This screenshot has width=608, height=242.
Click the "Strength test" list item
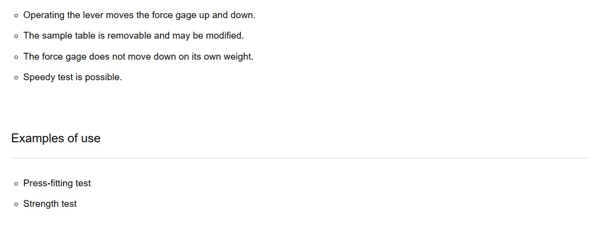(50, 204)
